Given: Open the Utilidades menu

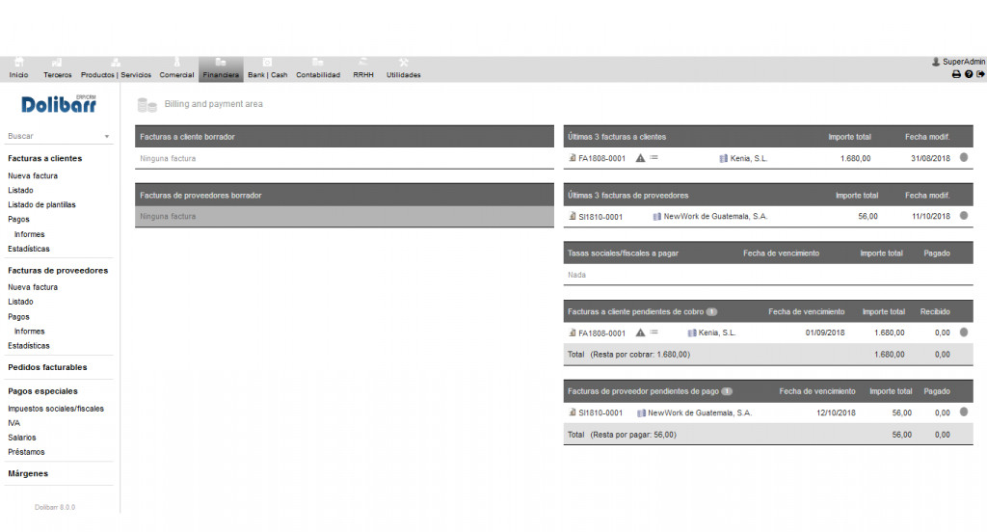Looking at the screenshot, I should tap(404, 68).
